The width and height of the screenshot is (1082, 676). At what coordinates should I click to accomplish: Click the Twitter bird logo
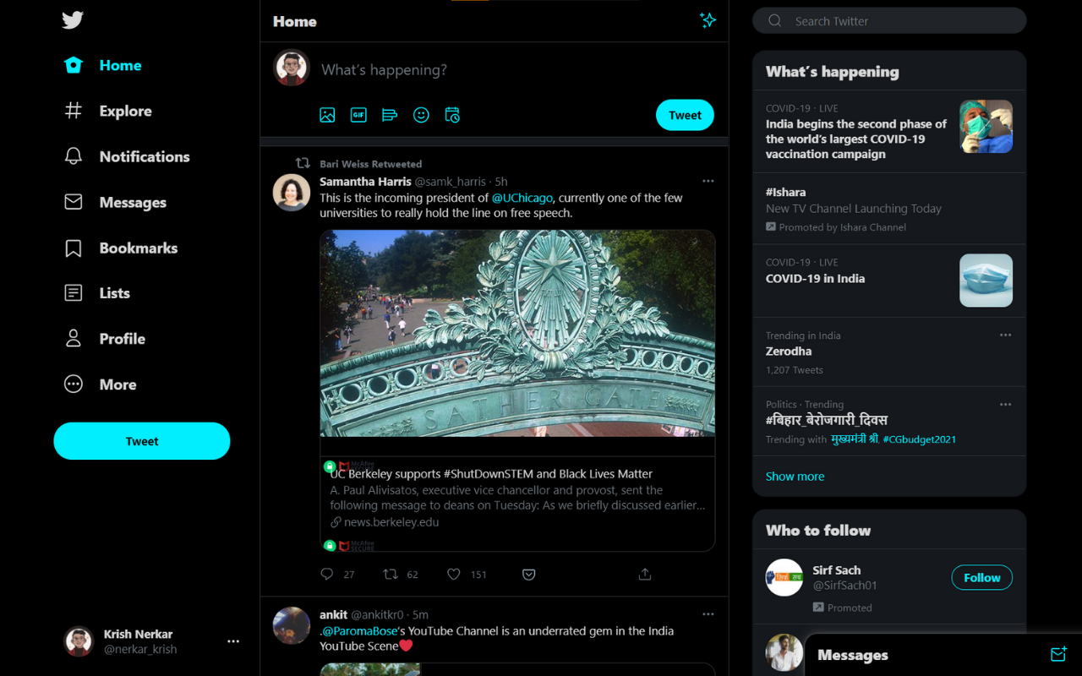click(x=73, y=20)
